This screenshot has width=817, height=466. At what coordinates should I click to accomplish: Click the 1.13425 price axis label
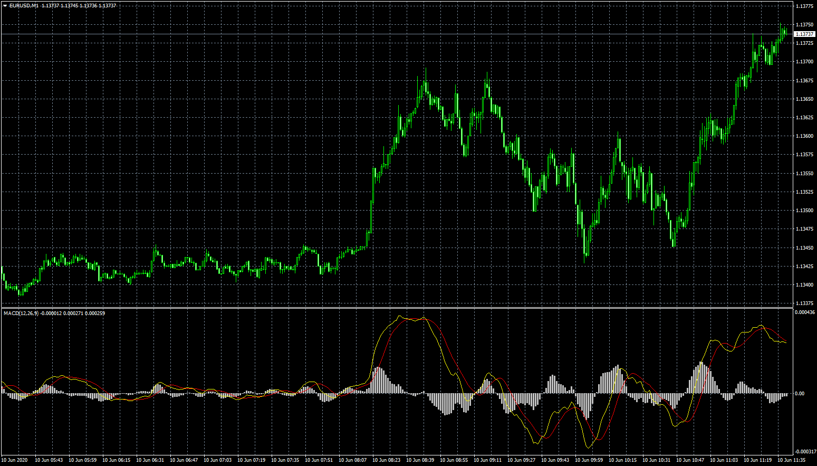point(804,267)
